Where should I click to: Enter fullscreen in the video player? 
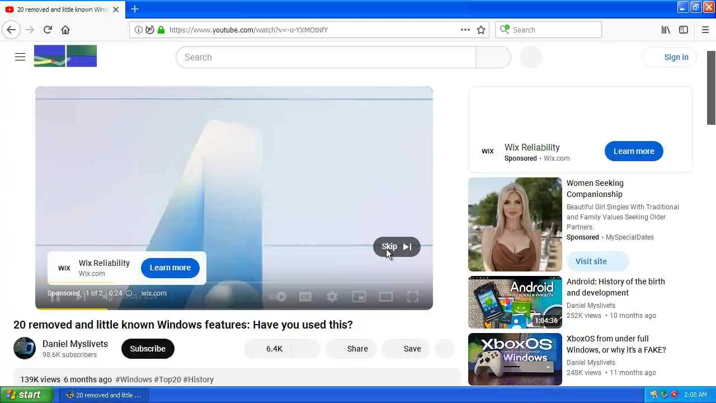[x=413, y=297]
